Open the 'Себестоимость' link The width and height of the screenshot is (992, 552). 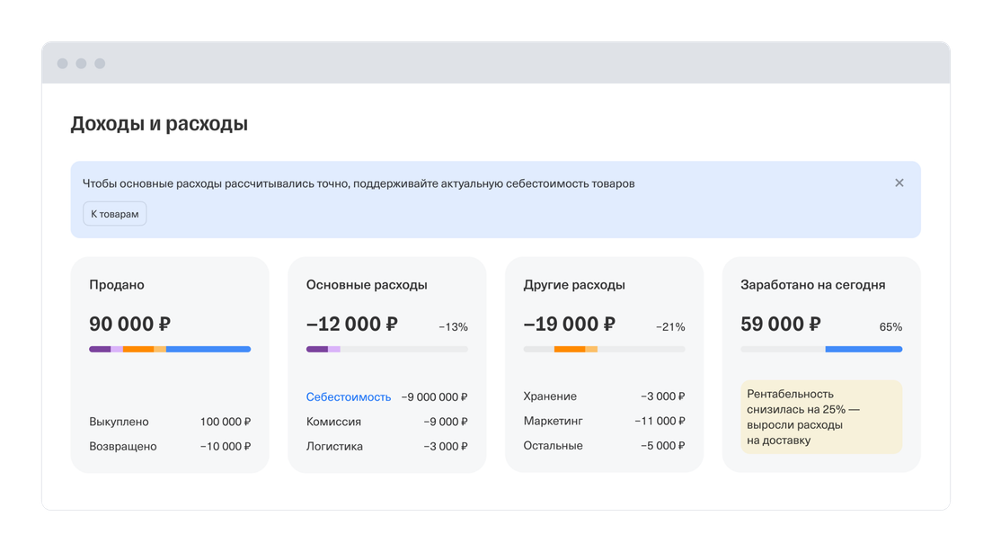pyautogui.click(x=349, y=396)
